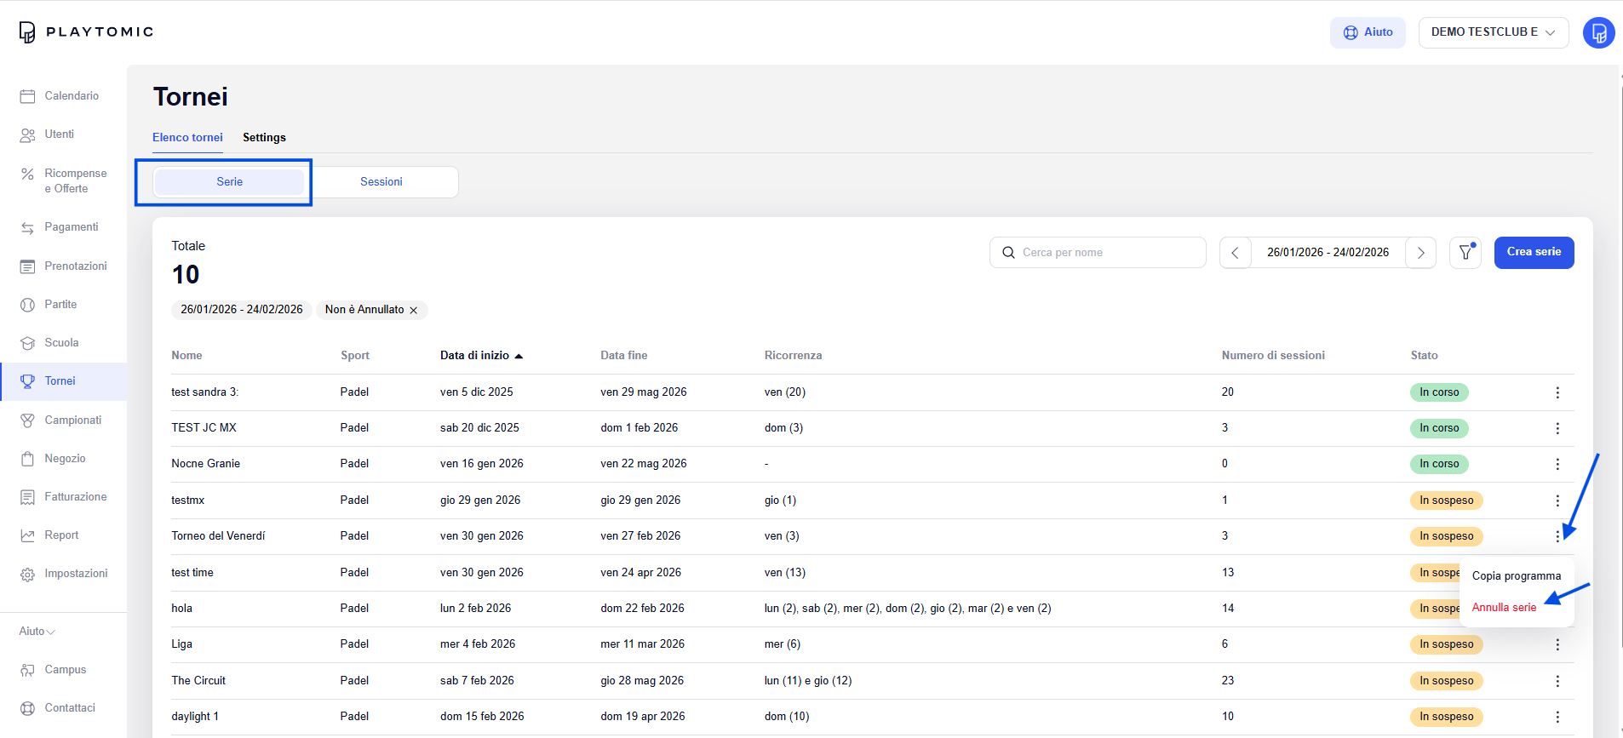
Task: Select Annulla serie from context menu
Action: tap(1504, 608)
